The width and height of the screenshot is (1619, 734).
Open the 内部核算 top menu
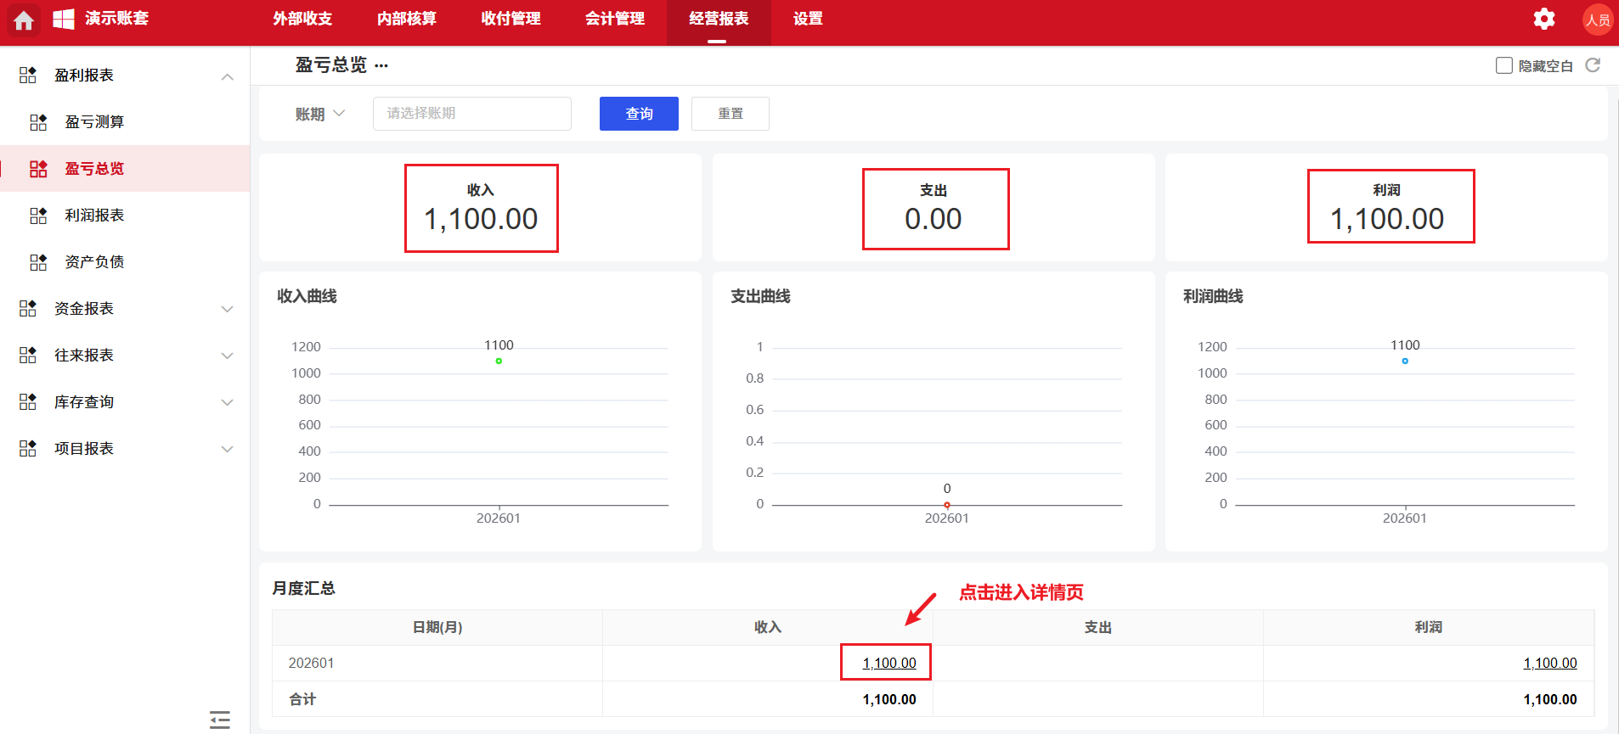pos(407,19)
